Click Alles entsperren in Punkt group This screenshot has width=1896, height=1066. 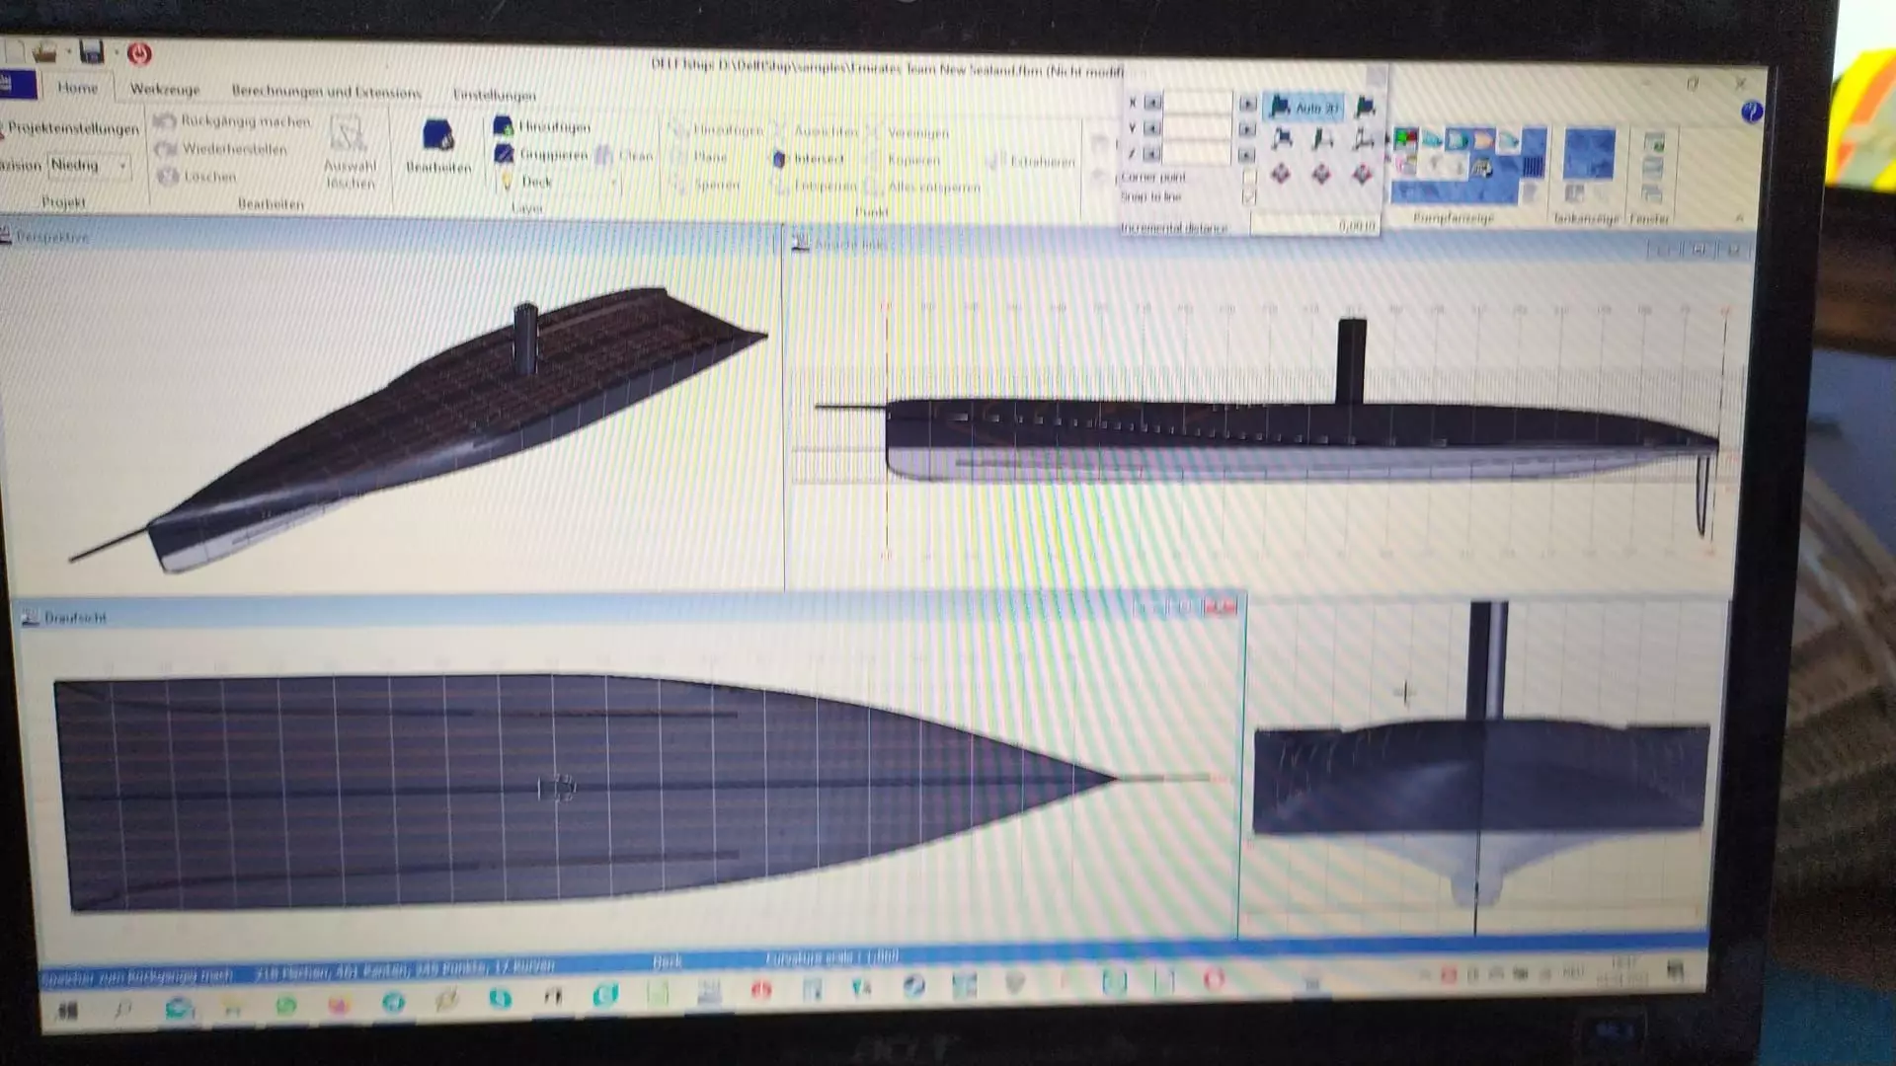pyautogui.click(x=923, y=187)
